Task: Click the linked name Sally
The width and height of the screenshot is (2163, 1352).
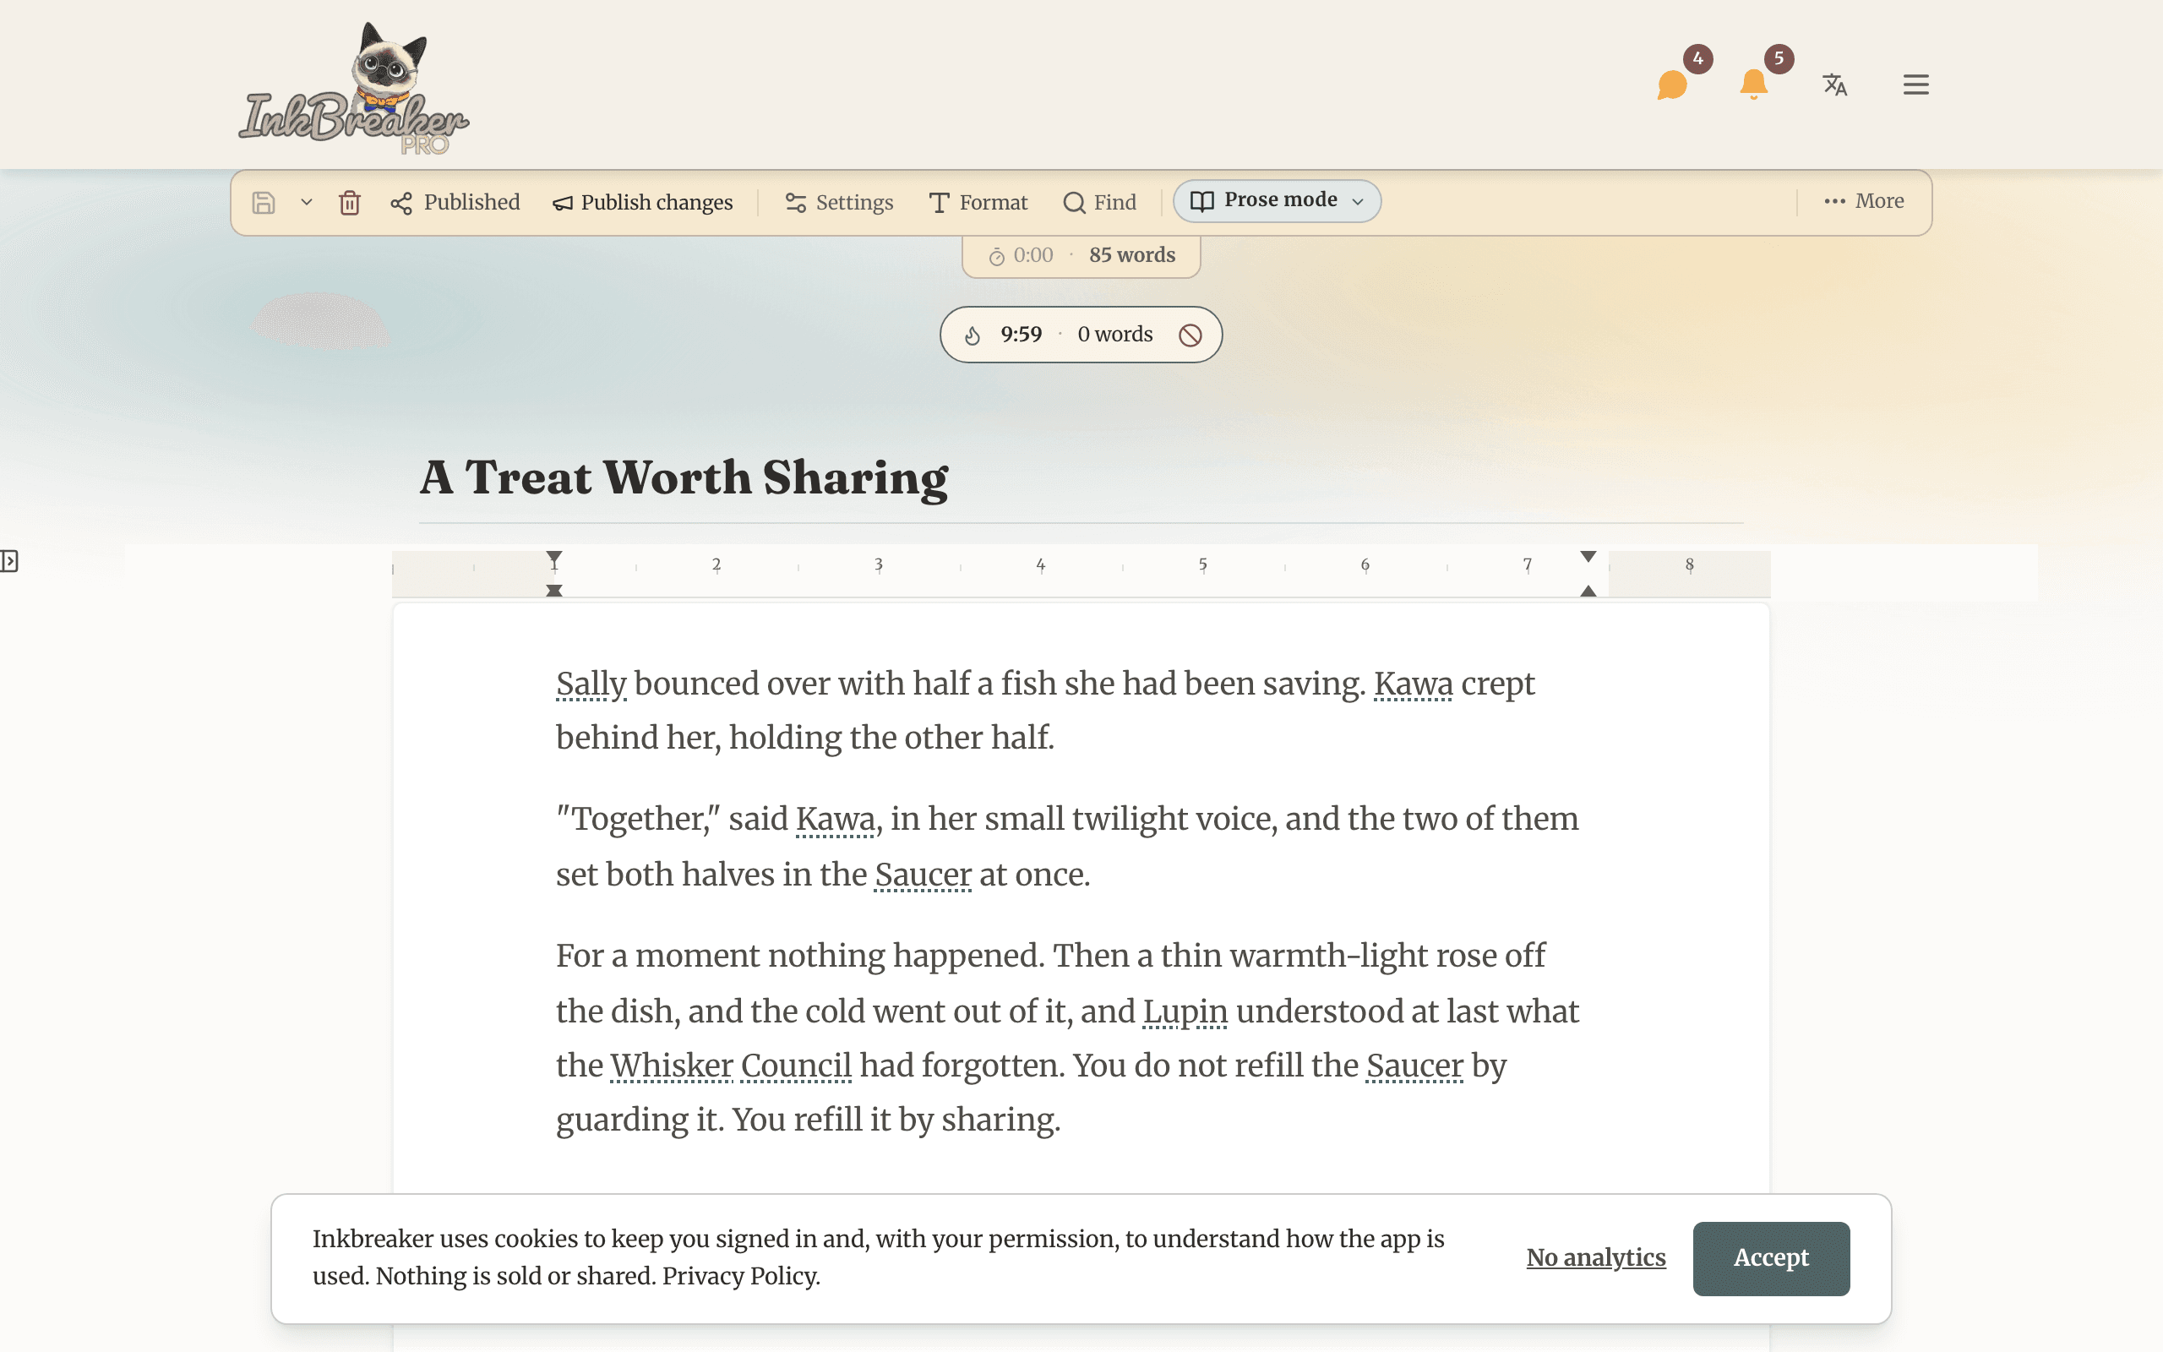Action: tap(591, 684)
